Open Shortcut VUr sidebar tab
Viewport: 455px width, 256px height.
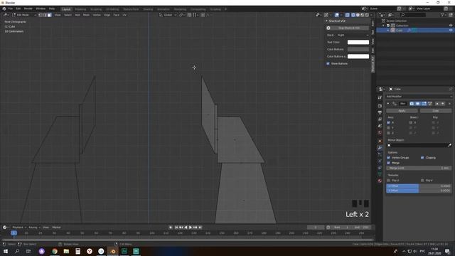pos(373,64)
